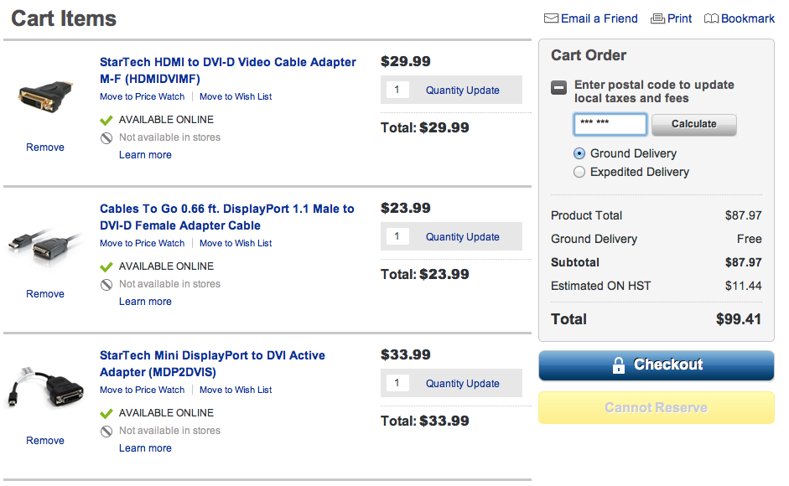Screen dimensions: 789x486
Task: Move Cables To Go cable to Wish List
Action: (236, 244)
